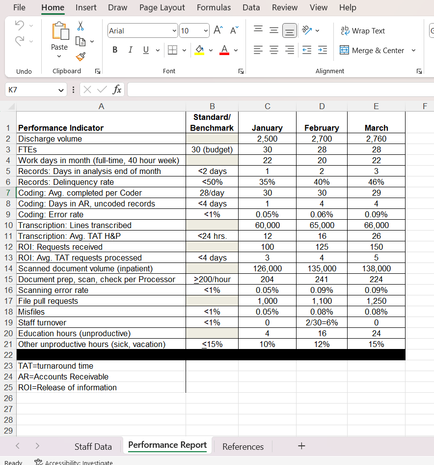Expand the Paste options arrow
434x465 pixels.
tap(59, 56)
